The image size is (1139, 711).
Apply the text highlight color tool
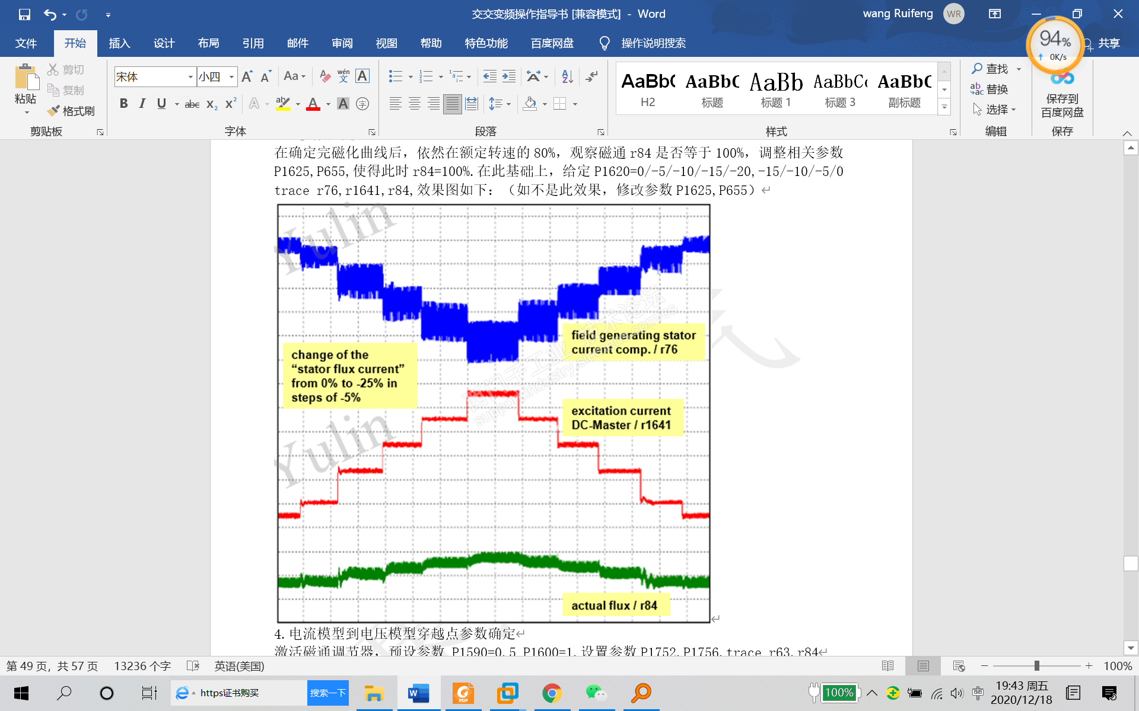[283, 104]
